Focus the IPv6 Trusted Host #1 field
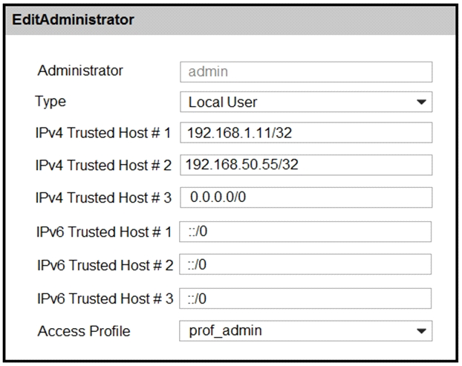 pos(305,232)
